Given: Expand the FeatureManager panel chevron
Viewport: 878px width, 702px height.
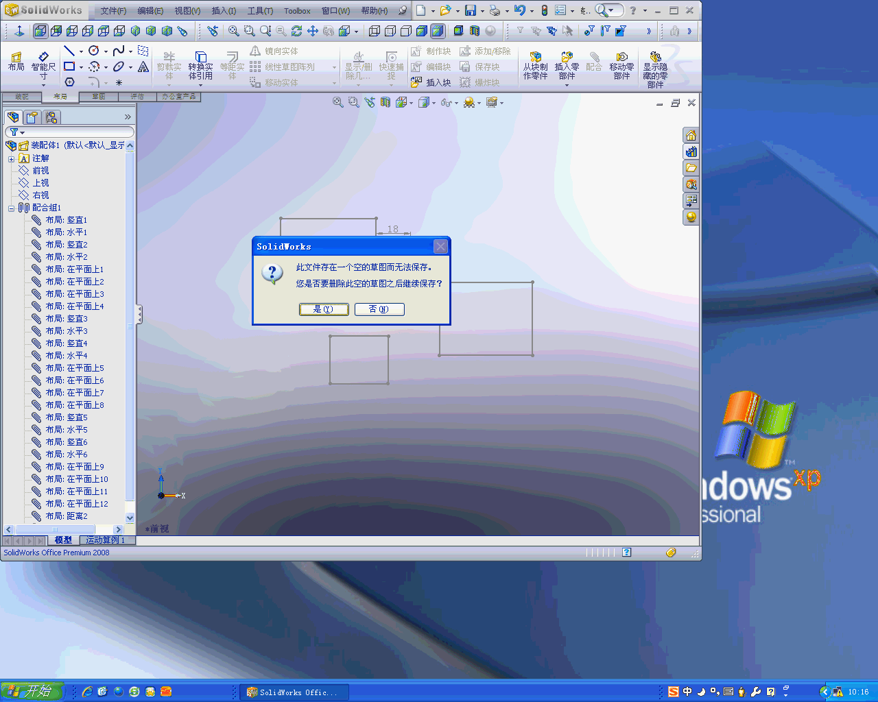Looking at the screenshot, I should [x=128, y=117].
